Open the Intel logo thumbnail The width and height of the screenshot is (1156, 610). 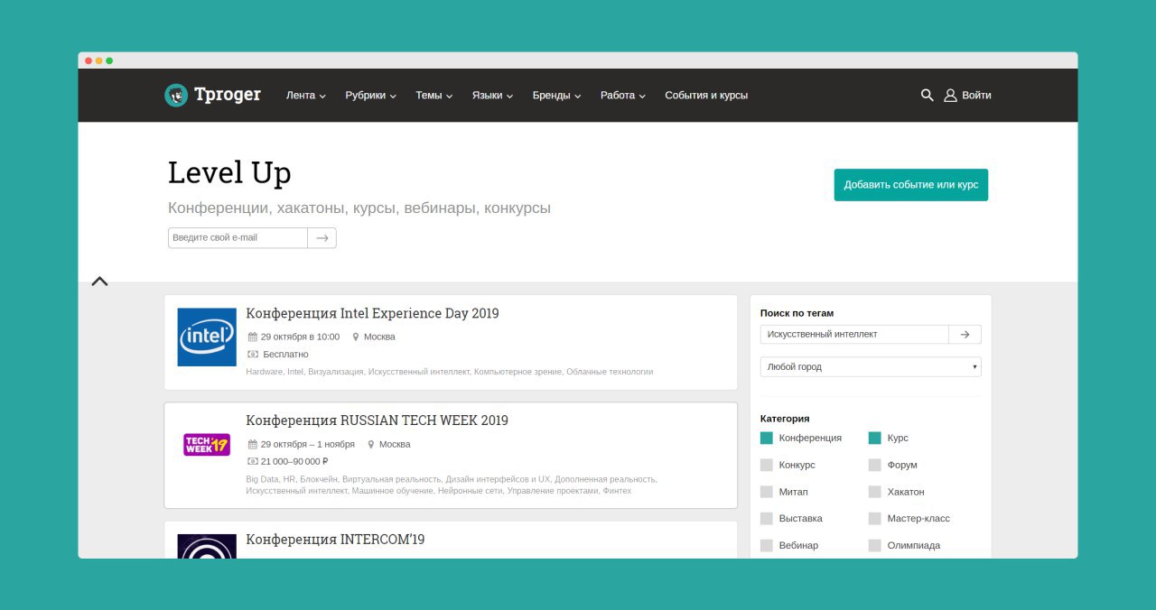click(x=207, y=337)
